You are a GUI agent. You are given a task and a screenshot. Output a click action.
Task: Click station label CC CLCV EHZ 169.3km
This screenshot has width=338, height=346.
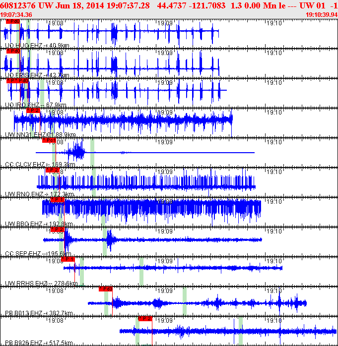click(x=40, y=165)
